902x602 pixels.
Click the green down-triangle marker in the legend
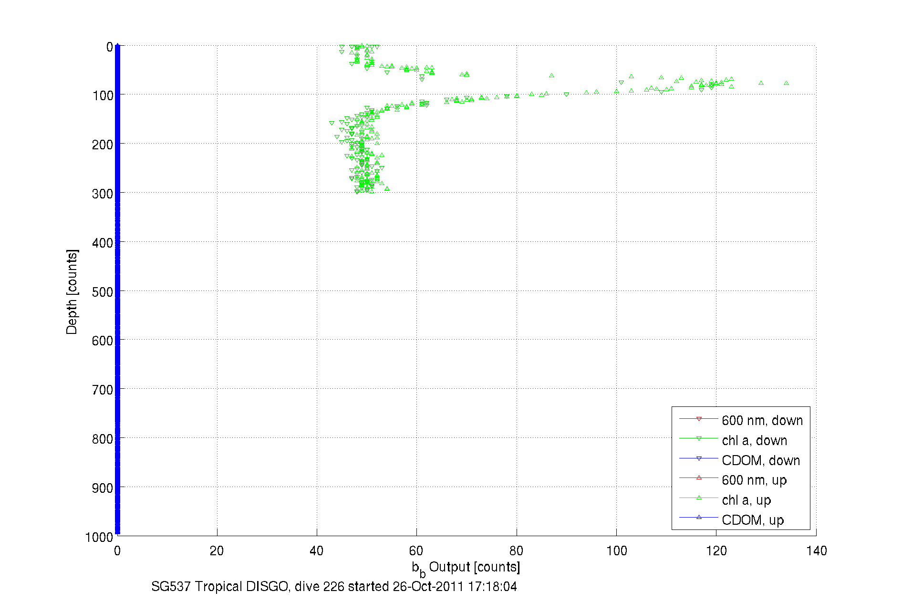click(699, 438)
